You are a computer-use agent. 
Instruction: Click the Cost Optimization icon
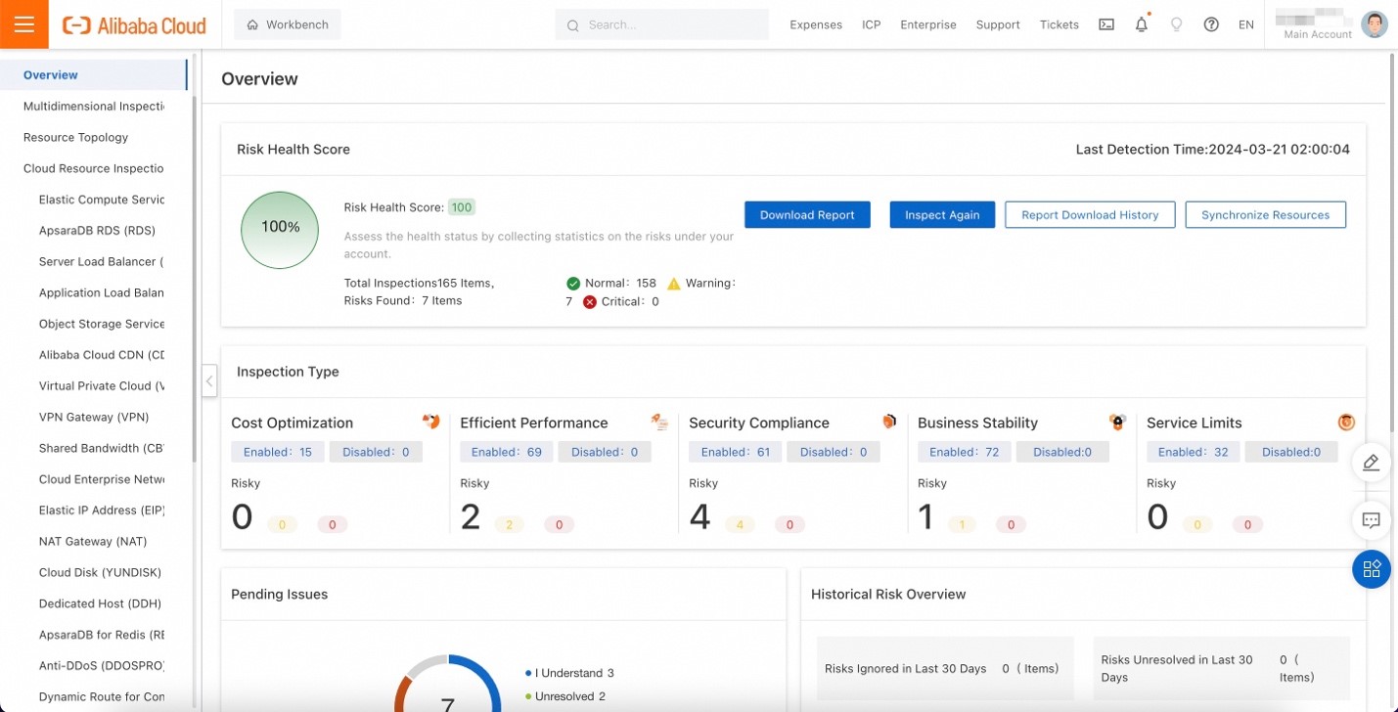coord(431,422)
